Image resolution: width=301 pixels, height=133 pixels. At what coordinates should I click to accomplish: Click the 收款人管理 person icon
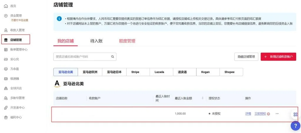click(x=6, y=30)
